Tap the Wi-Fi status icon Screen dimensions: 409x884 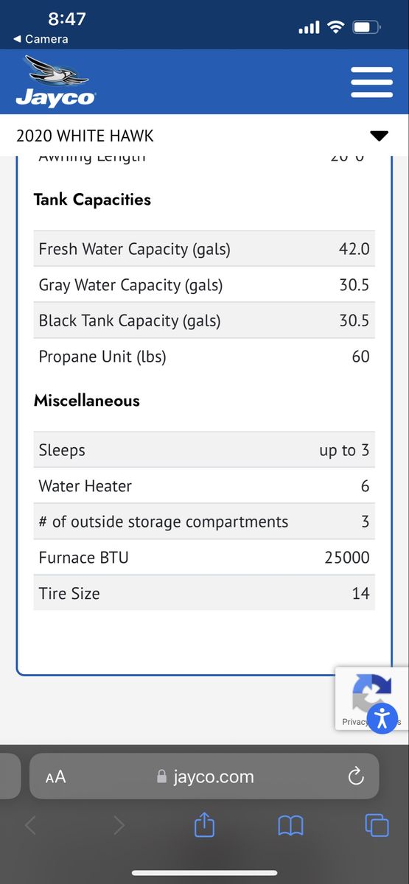pos(336,27)
